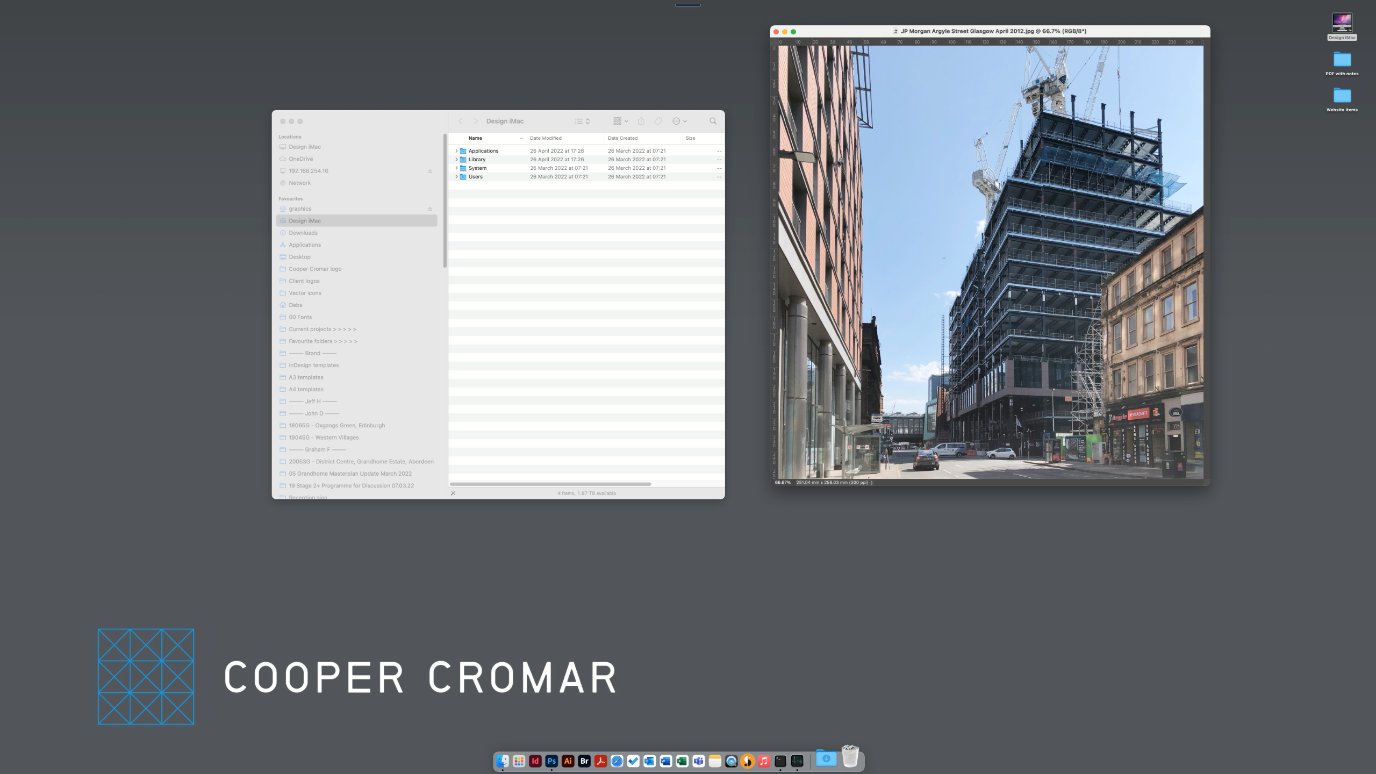Screen dimensions: 1376x774
Task: Sort the list by Name column header
Action: tap(475, 138)
